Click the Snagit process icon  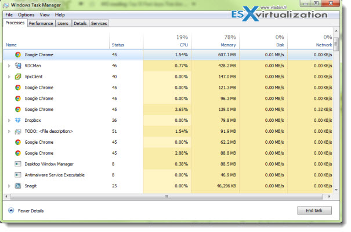pyautogui.click(x=18, y=186)
